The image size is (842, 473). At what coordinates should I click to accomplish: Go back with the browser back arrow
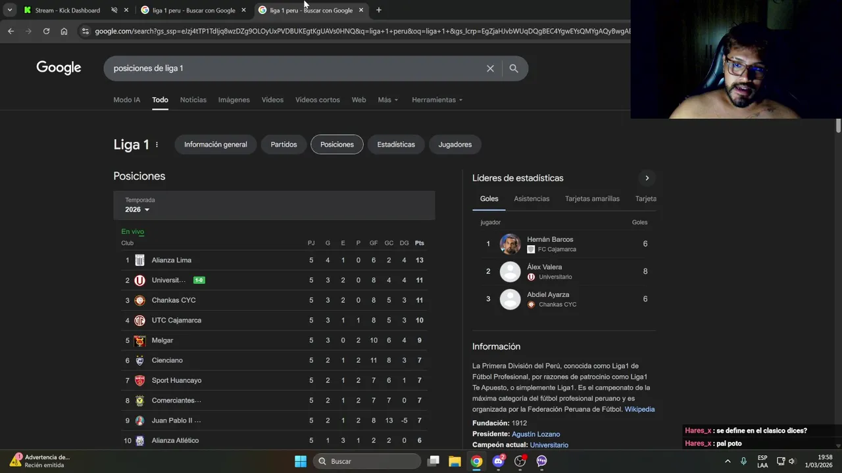[11, 31]
